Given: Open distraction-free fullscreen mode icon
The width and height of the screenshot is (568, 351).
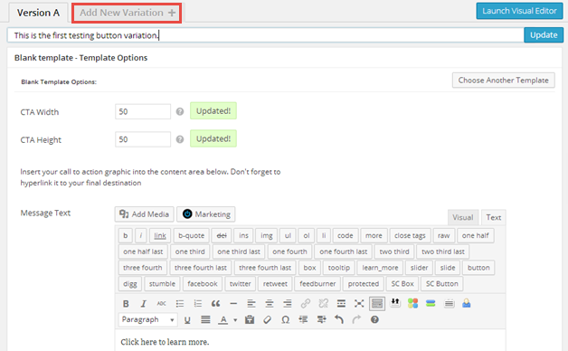Looking at the screenshot, I should (359, 304).
